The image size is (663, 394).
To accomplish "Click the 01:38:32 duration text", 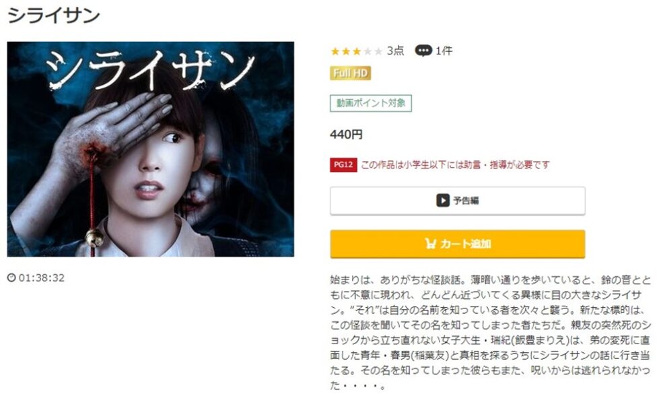I will coord(42,277).
